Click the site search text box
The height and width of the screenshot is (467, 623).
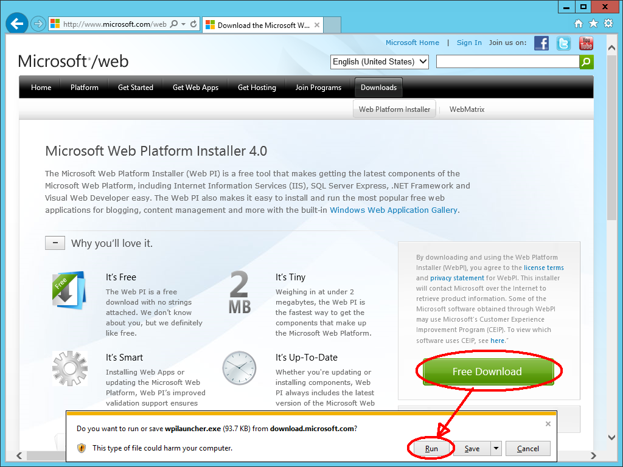pos(508,61)
